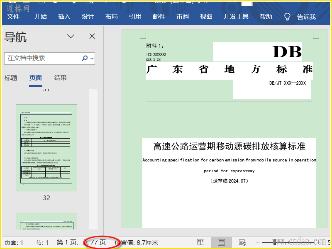Select page 32 thumbnail

pos(46,148)
